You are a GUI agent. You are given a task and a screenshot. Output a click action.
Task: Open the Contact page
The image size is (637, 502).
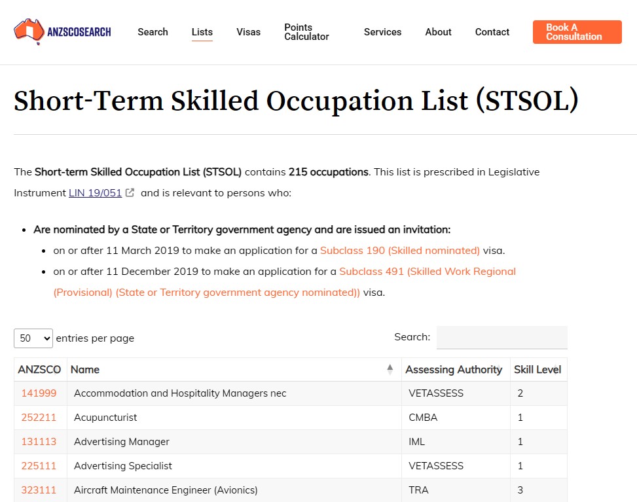492,32
